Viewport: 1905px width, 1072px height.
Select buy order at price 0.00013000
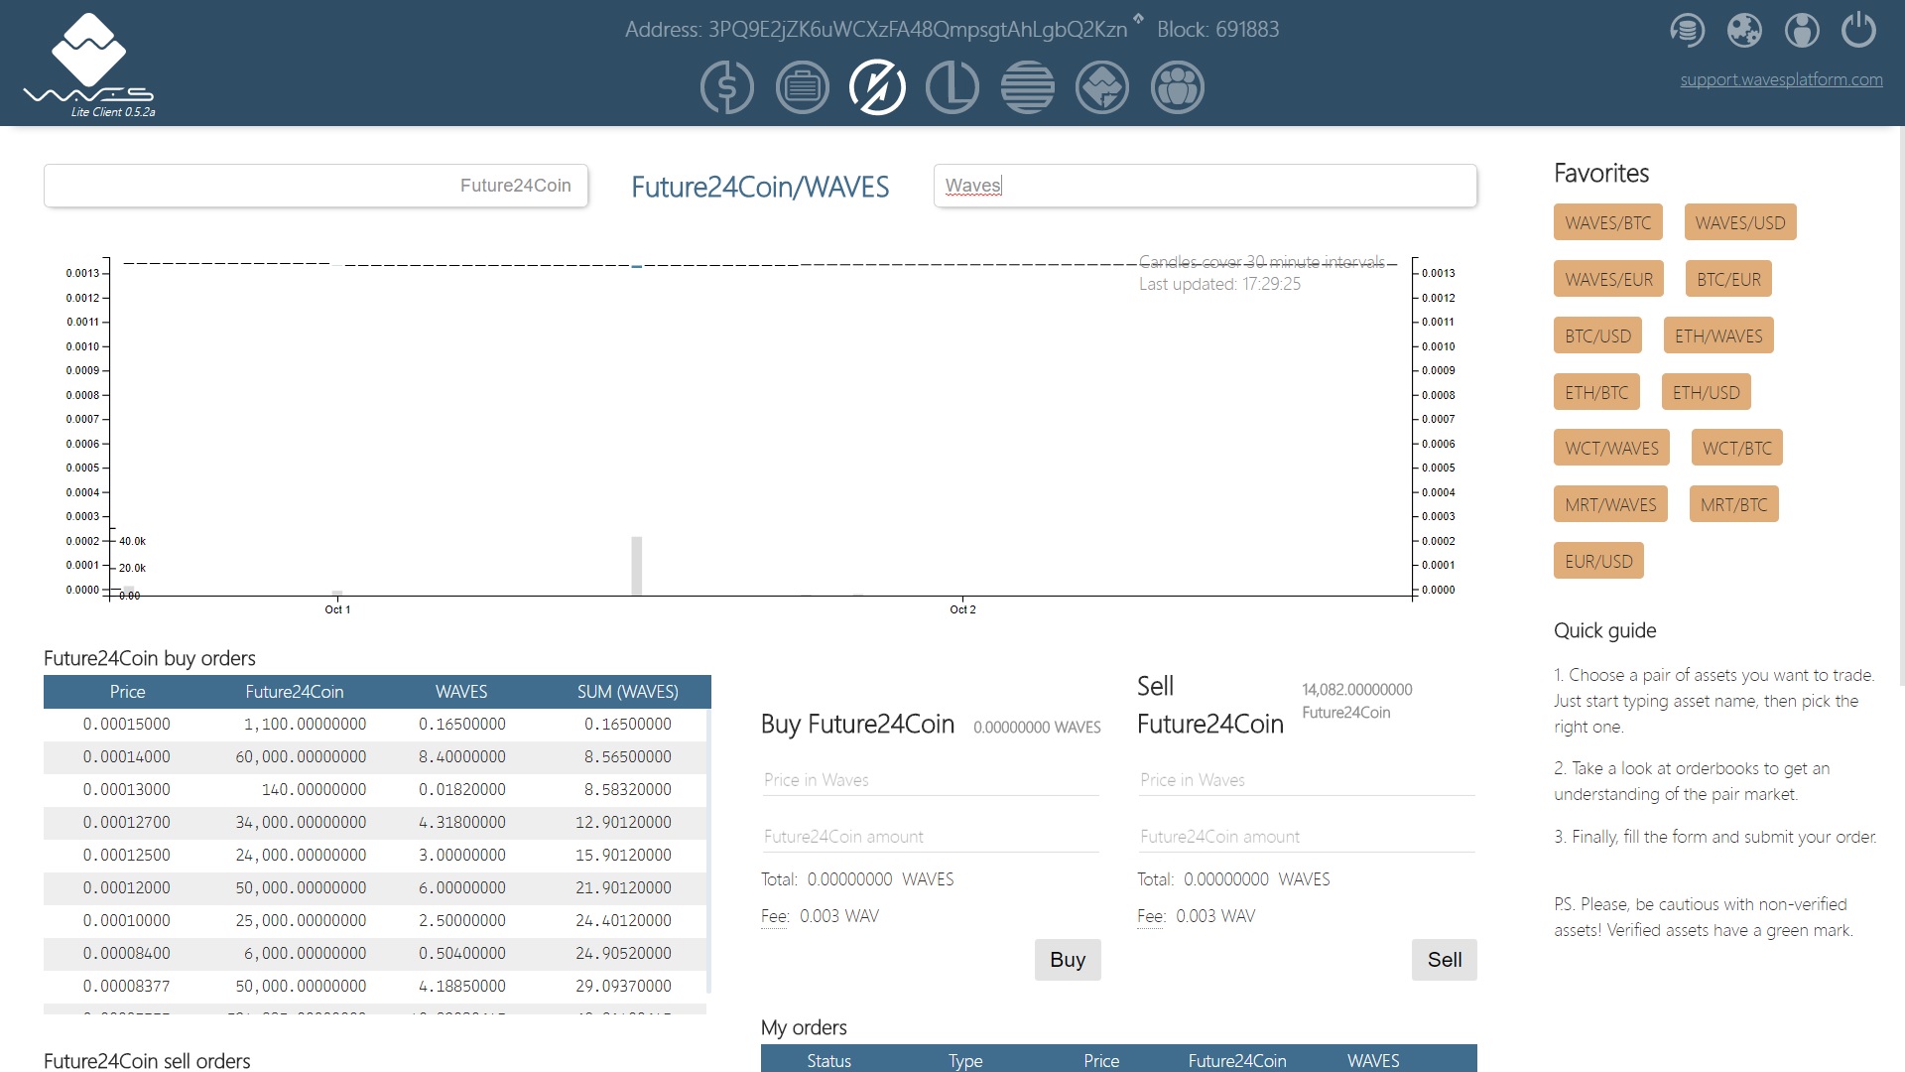tap(375, 790)
